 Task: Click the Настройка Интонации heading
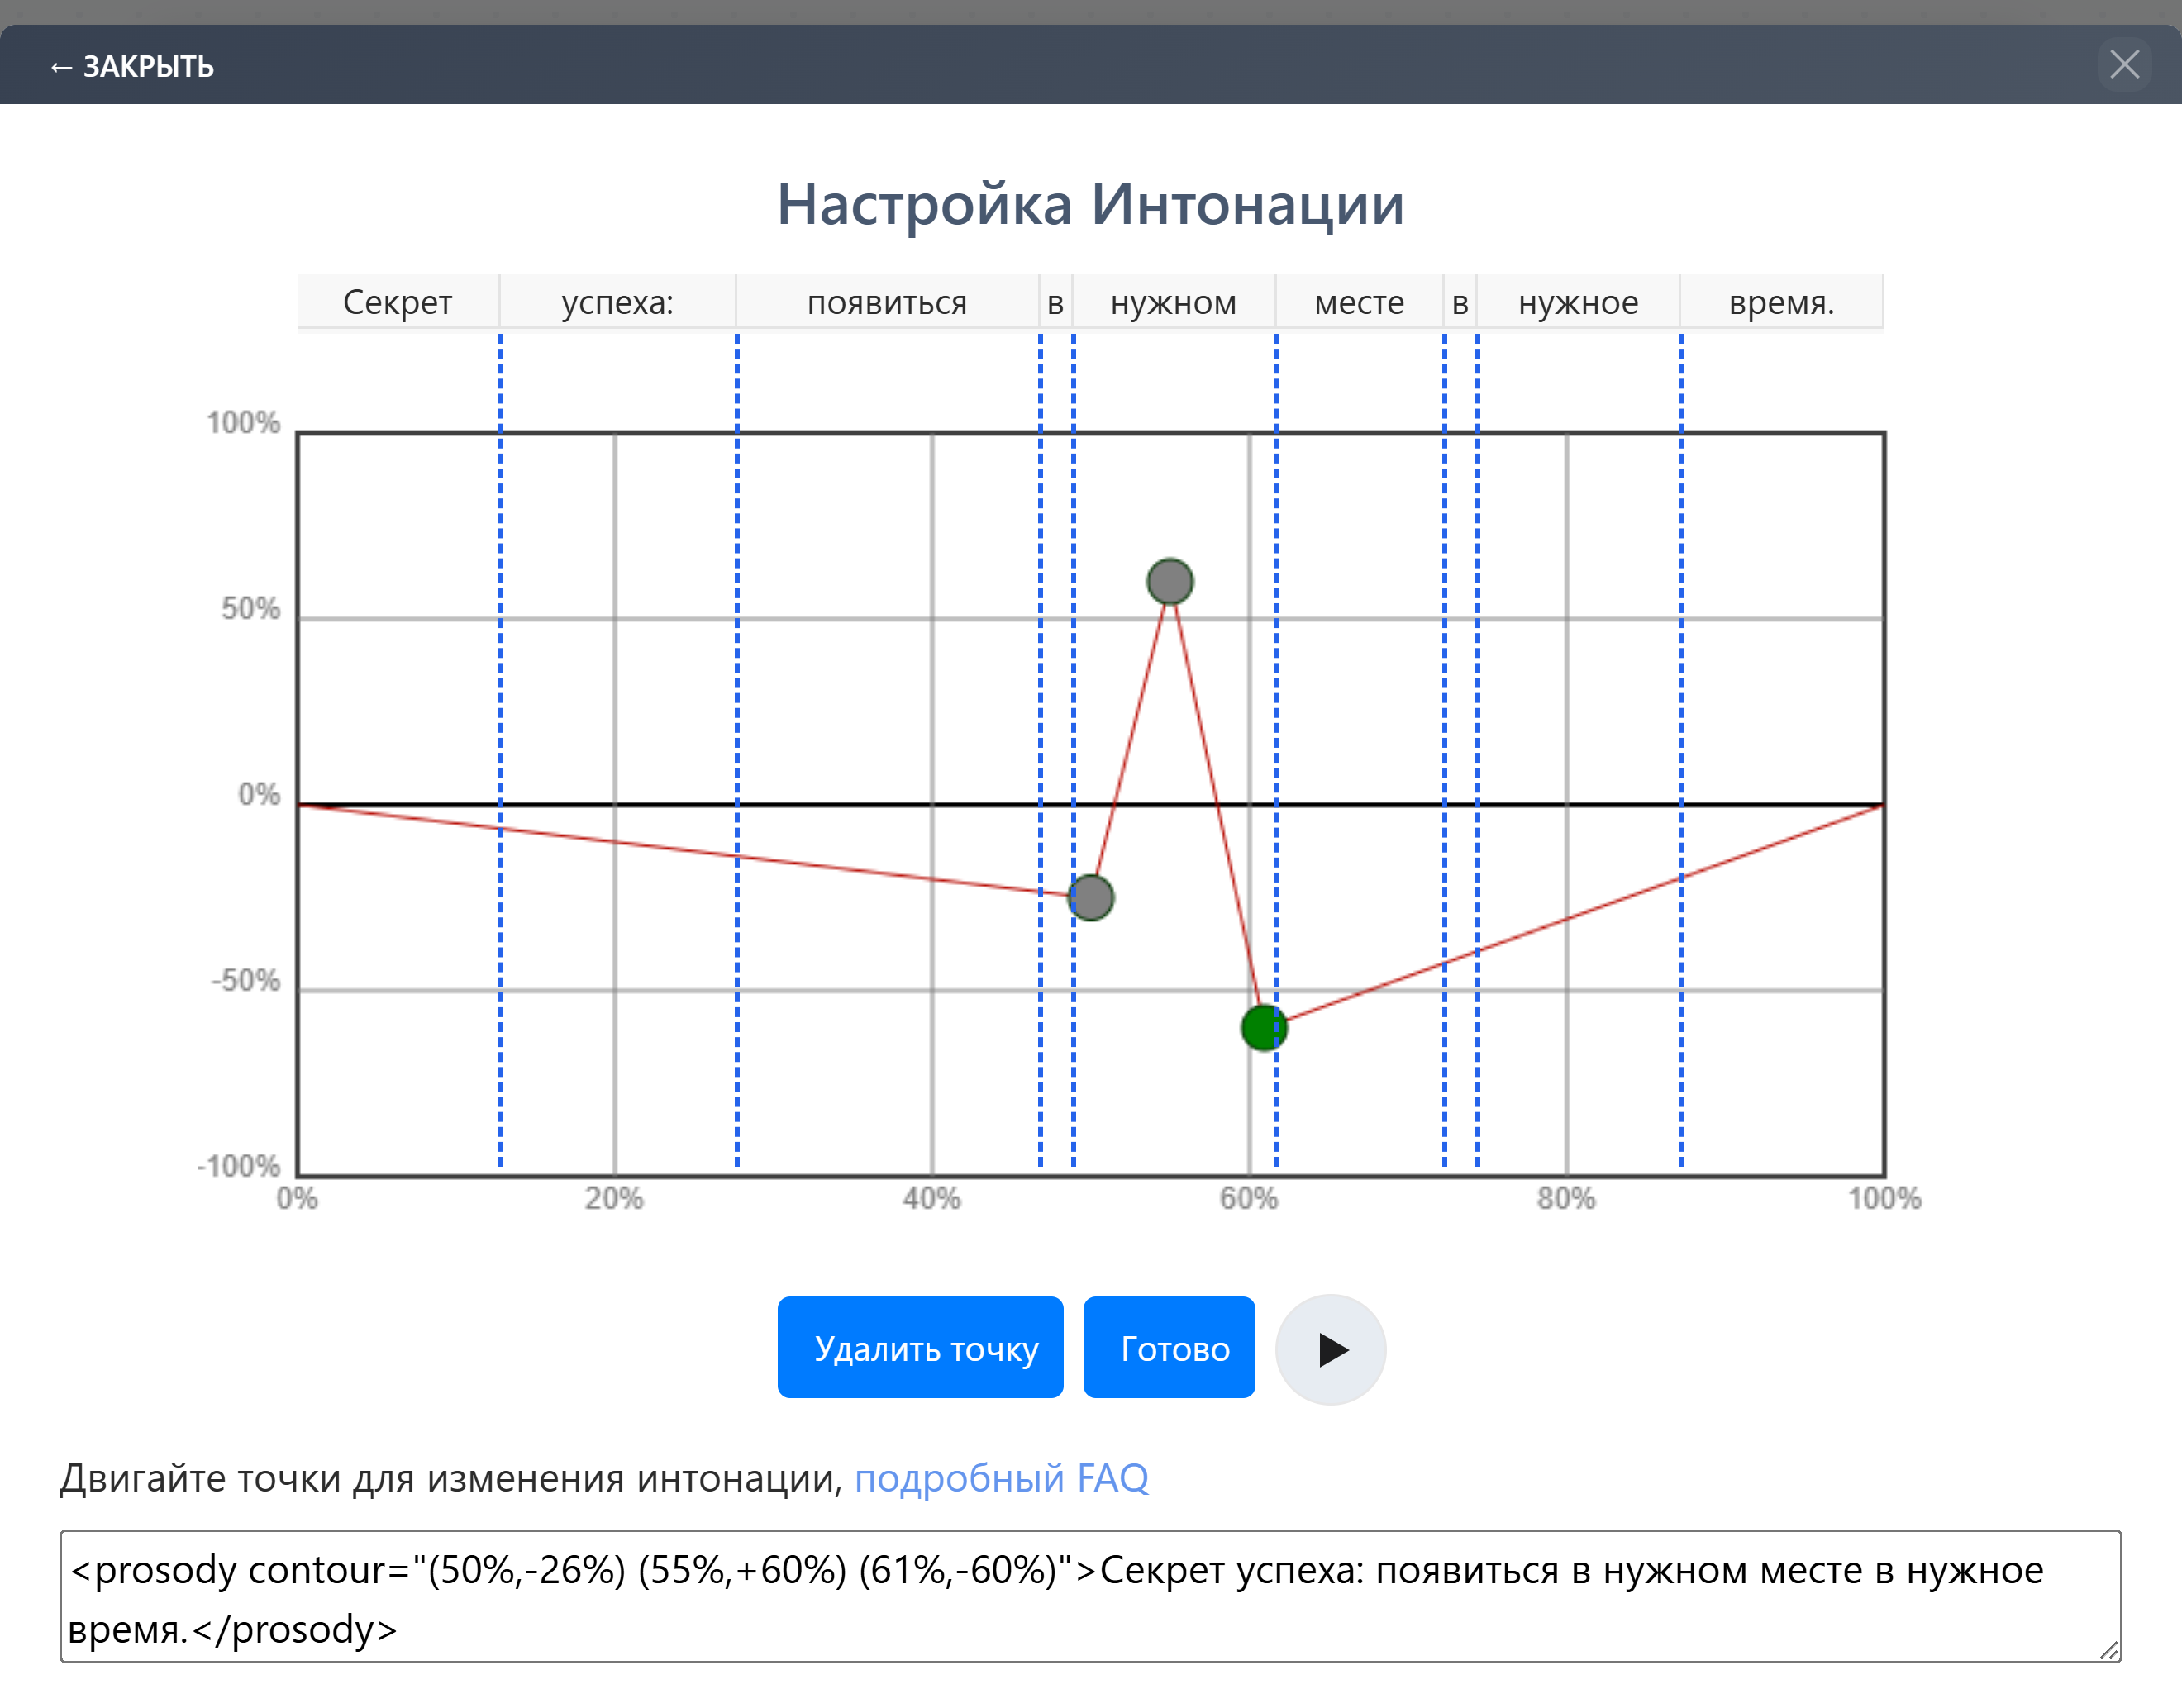1091,204
